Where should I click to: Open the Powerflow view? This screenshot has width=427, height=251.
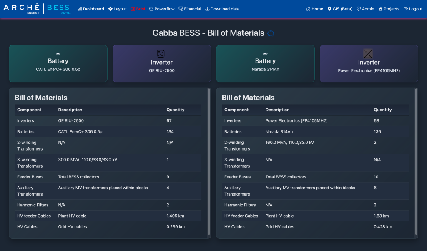(162, 9)
